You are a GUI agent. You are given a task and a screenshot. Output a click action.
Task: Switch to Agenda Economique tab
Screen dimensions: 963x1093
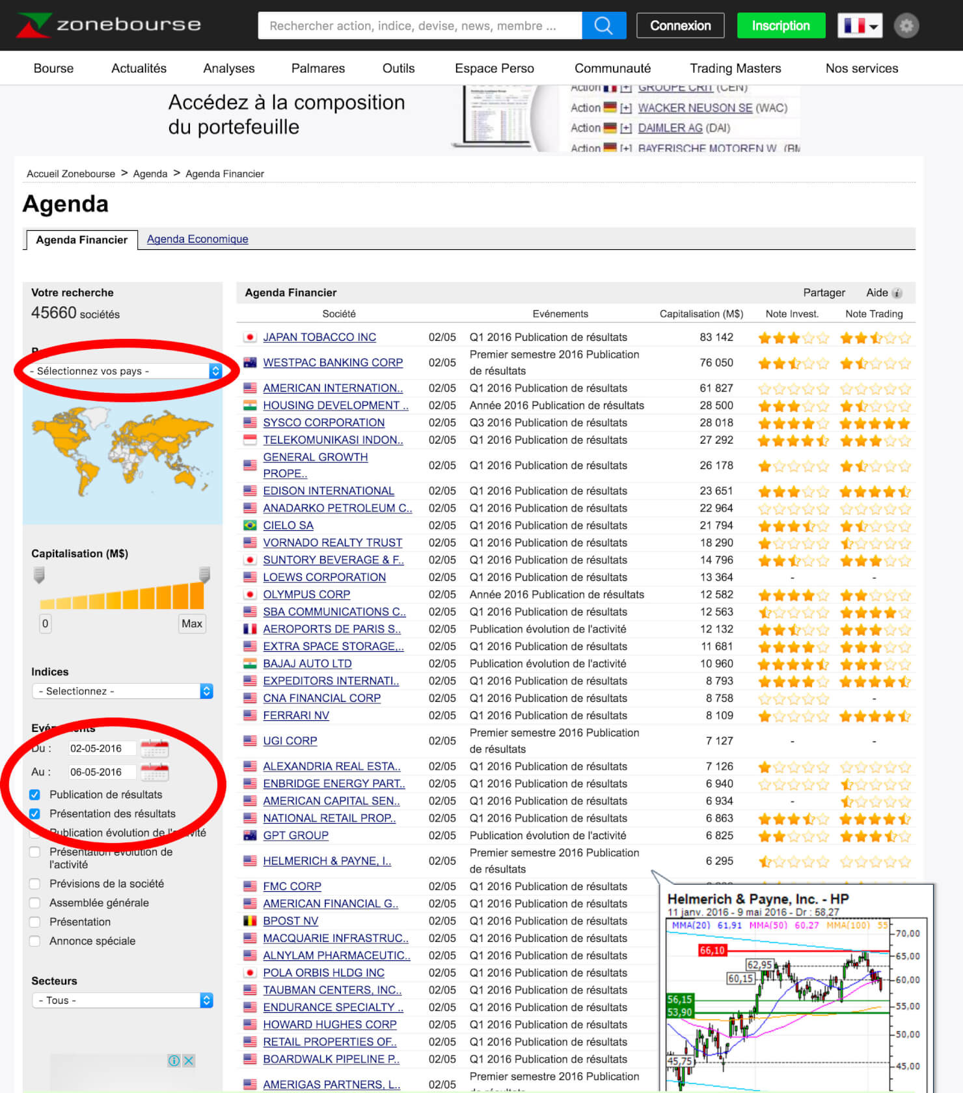197,239
